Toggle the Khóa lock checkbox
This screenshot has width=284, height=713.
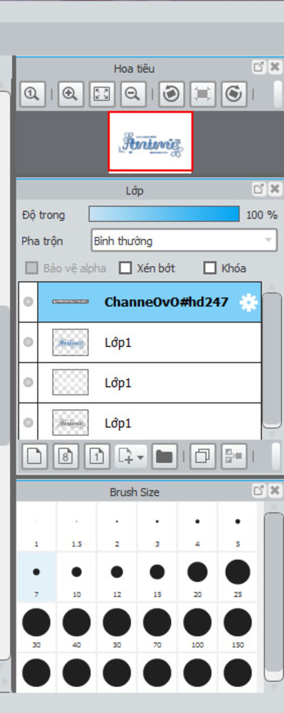210,268
